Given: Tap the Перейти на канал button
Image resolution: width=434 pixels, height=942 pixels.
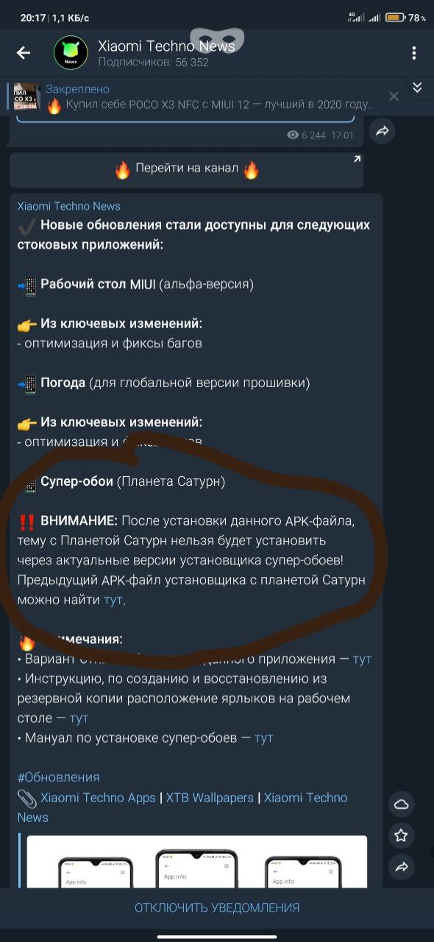Looking at the screenshot, I should click(x=187, y=170).
